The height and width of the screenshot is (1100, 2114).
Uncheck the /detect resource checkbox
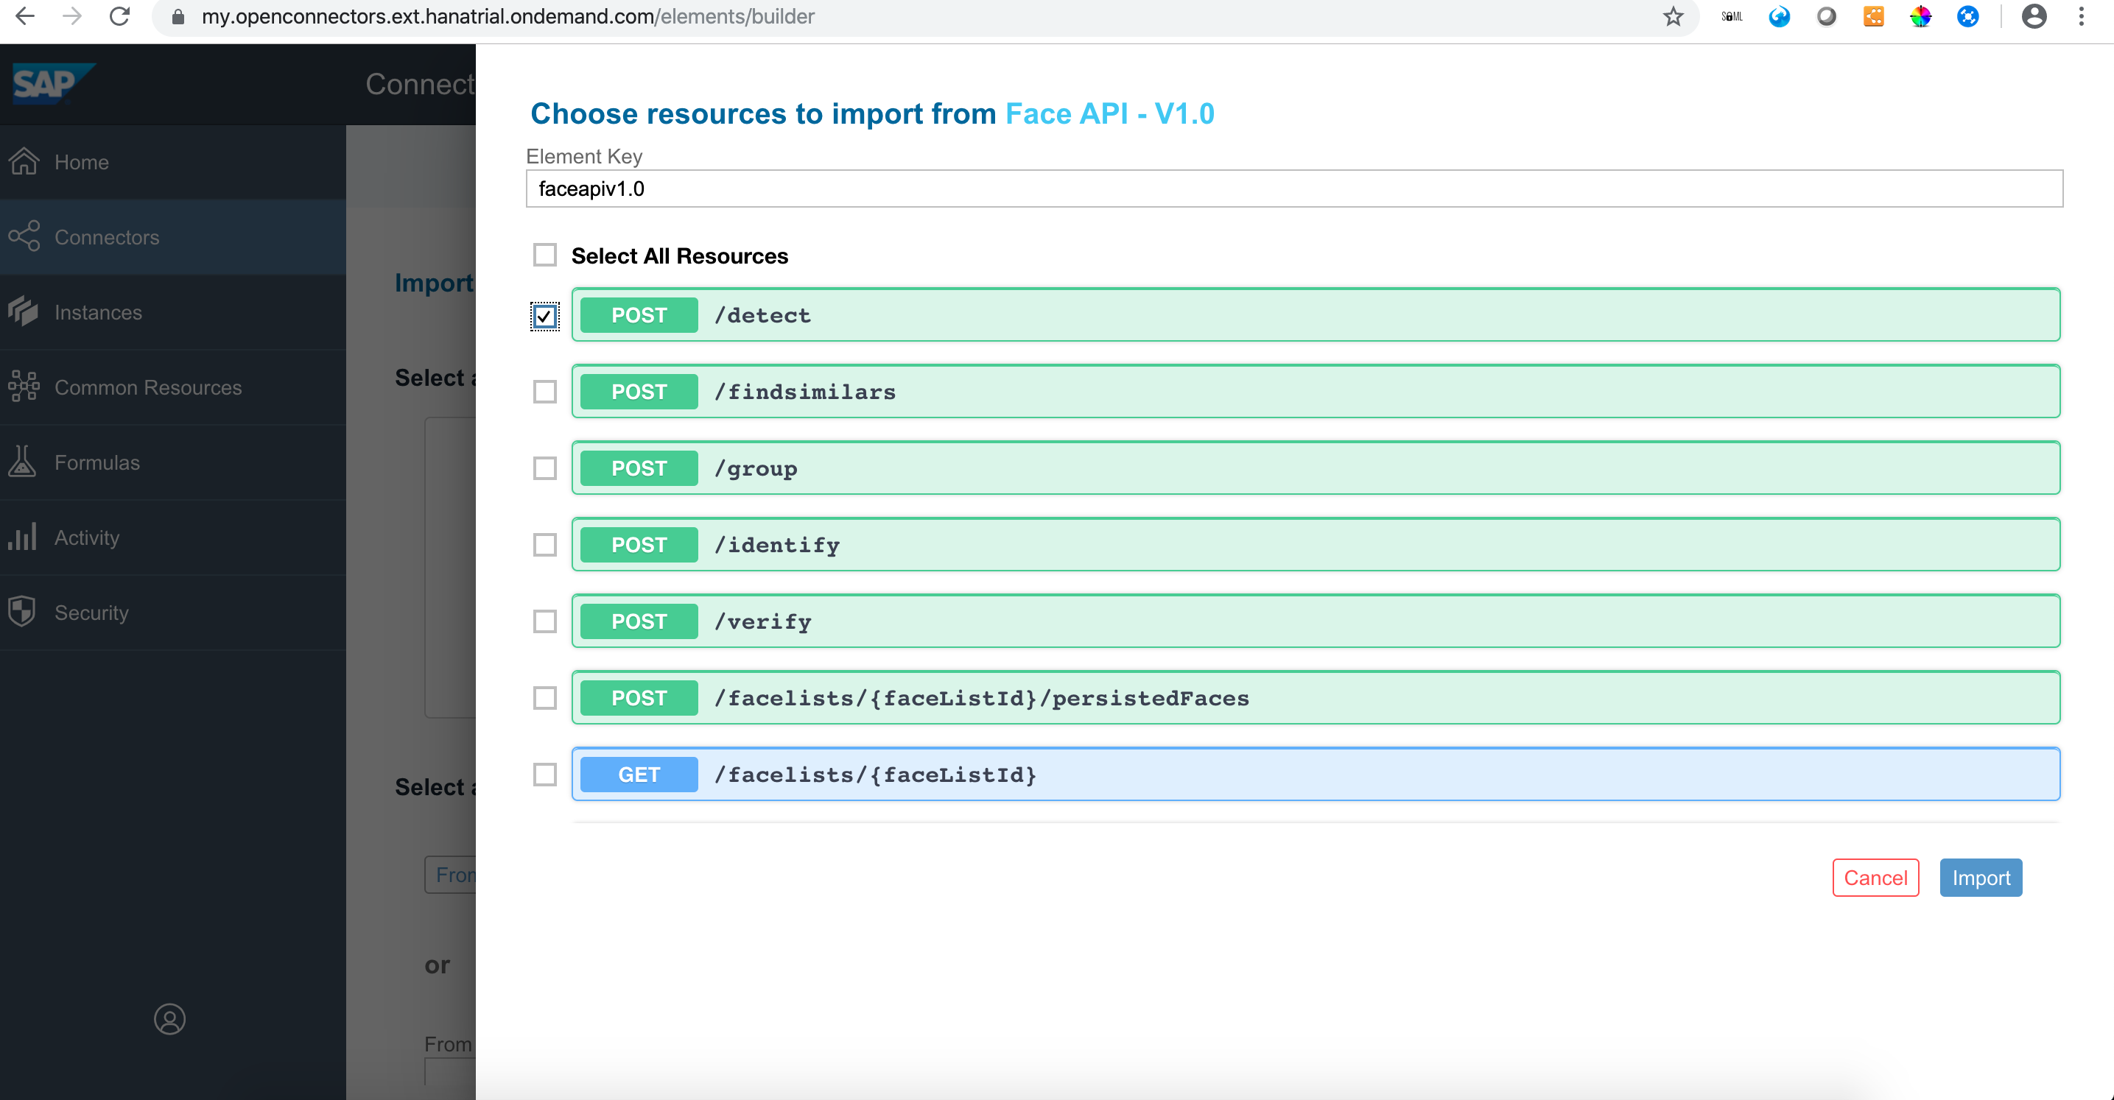click(545, 316)
